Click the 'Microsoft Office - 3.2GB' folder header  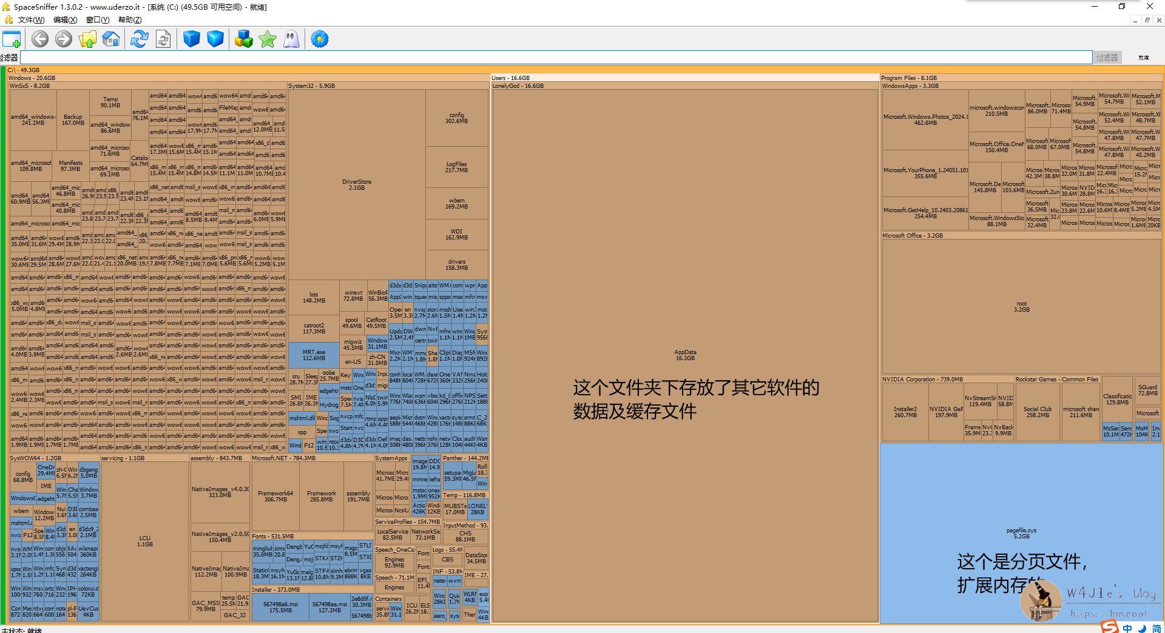click(1022, 236)
